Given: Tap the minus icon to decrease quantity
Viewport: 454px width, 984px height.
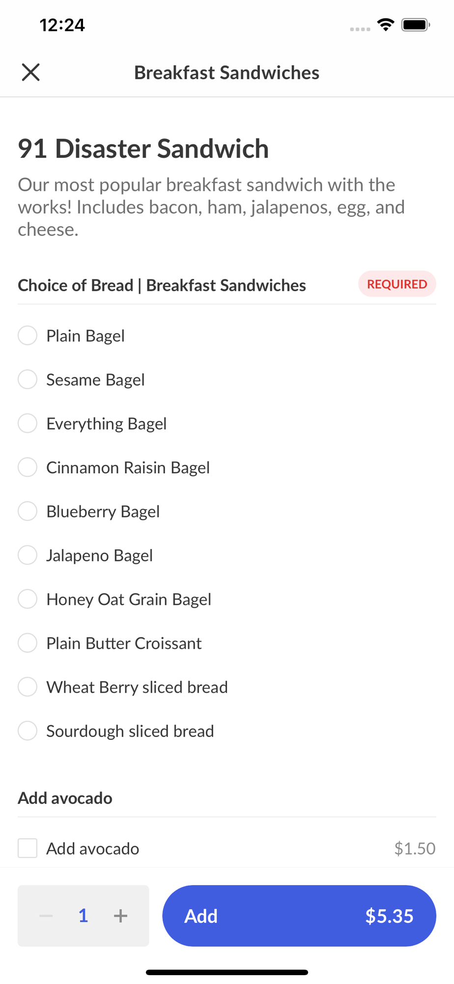Looking at the screenshot, I should click(46, 916).
